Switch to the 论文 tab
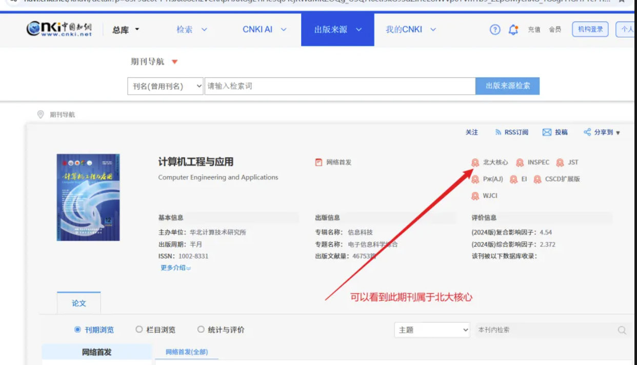 pyautogui.click(x=79, y=303)
